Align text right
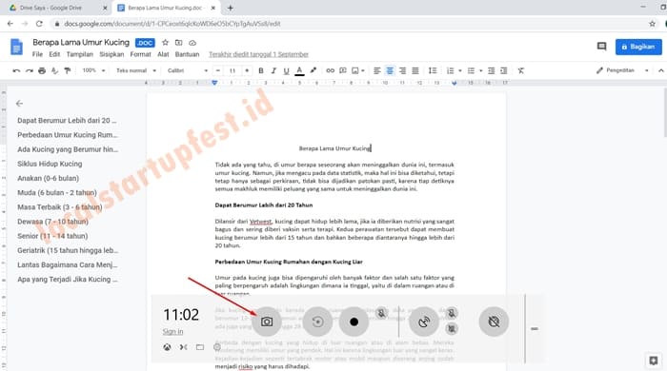667x371 pixels. 402,71
